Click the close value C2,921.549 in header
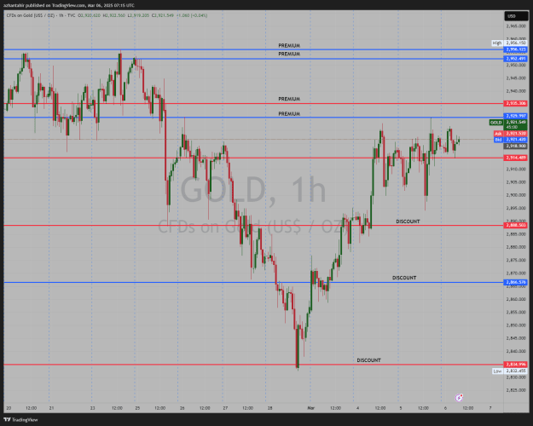Viewport: 533px width, 426px height. tap(163, 15)
